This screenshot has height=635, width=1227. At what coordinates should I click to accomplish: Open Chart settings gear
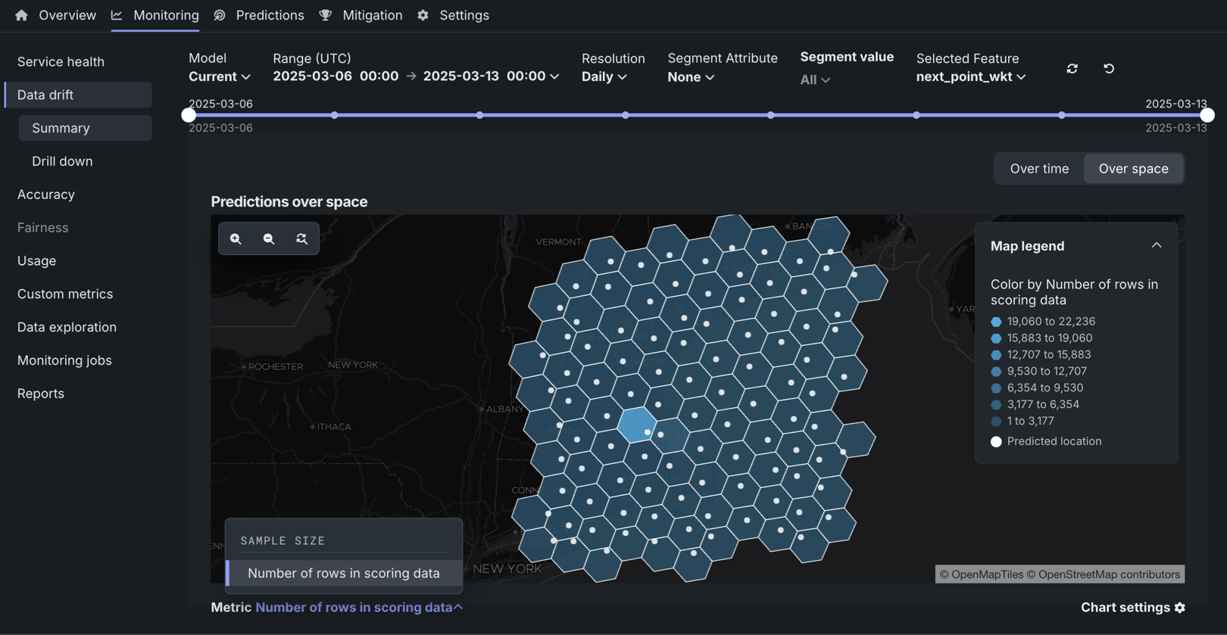click(x=1179, y=608)
